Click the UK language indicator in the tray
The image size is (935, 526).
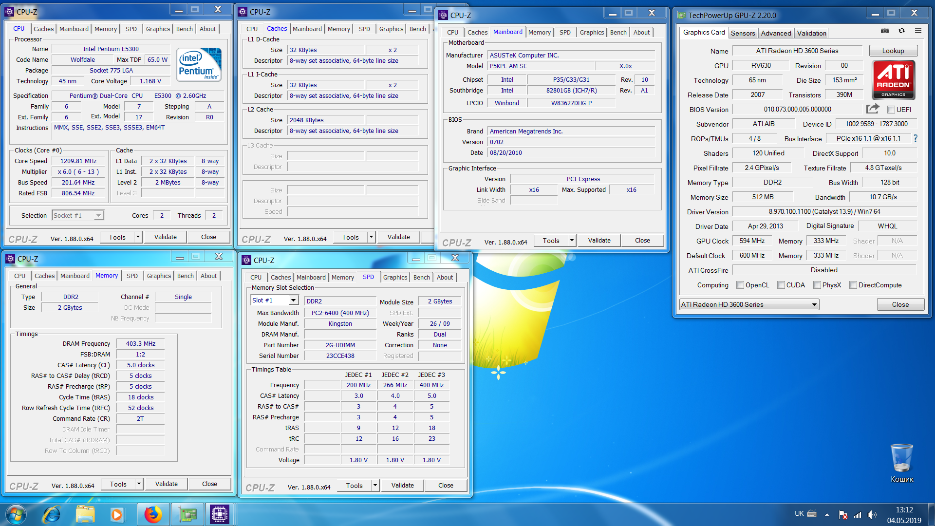(x=799, y=513)
